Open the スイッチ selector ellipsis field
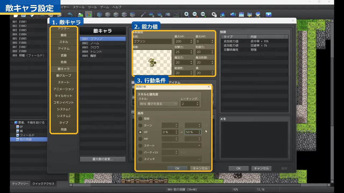 181,159
